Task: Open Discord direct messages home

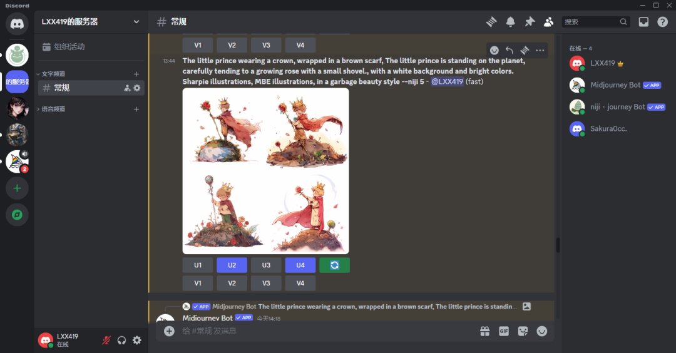Action: pos(18,24)
